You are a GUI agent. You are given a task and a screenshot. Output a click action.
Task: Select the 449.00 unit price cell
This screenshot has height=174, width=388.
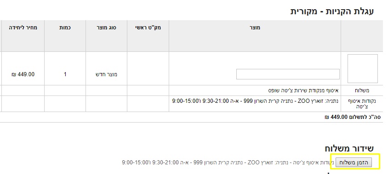23,74
